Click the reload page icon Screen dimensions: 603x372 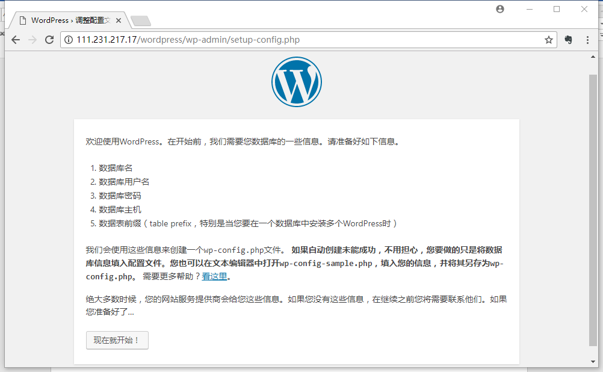click(x=50, y=40)
